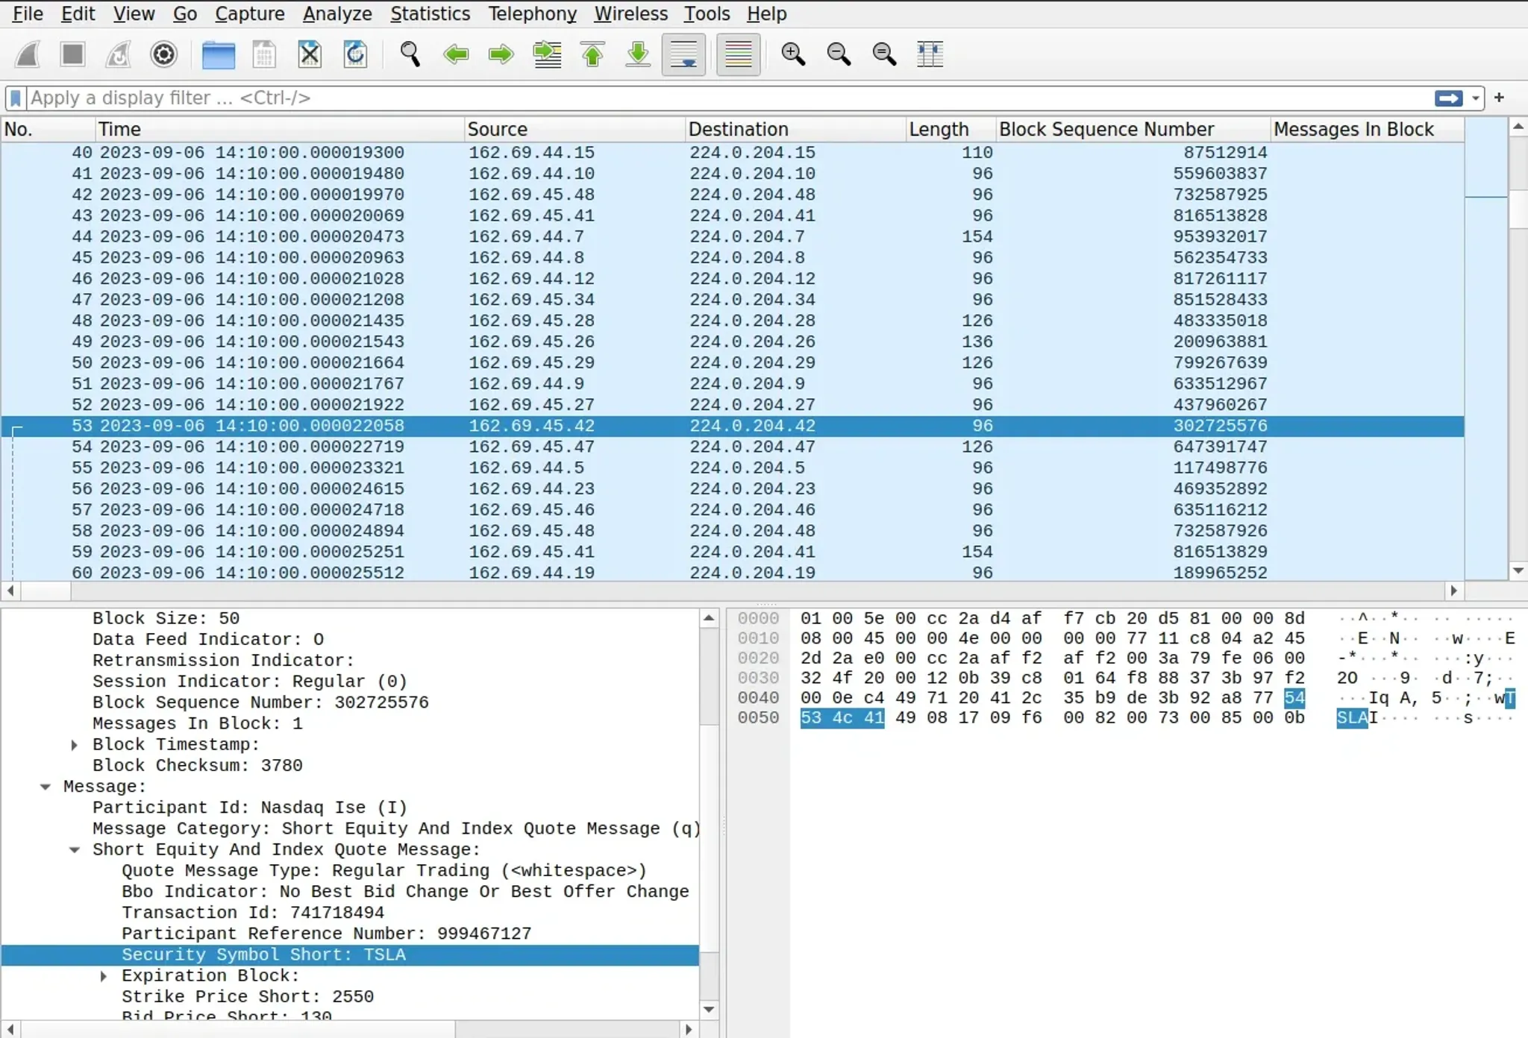Sort by the Time column header
1528x1038 pixels.
pyautogui.click(x=280, y=129)
